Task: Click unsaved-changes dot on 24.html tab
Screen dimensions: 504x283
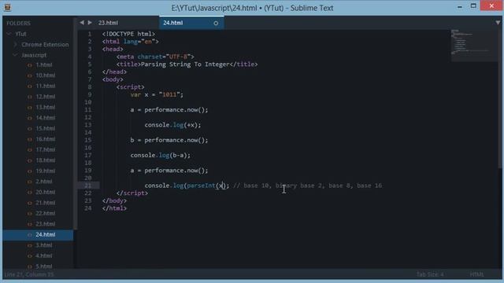Action: point(216,23)
